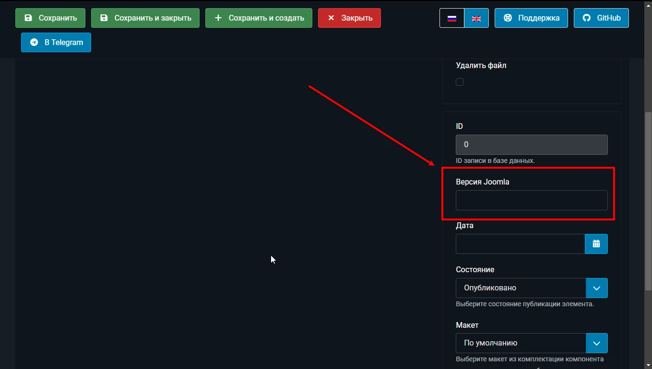Click the Версия Joomla text field
652x369 pixels.
click(532, 200)
